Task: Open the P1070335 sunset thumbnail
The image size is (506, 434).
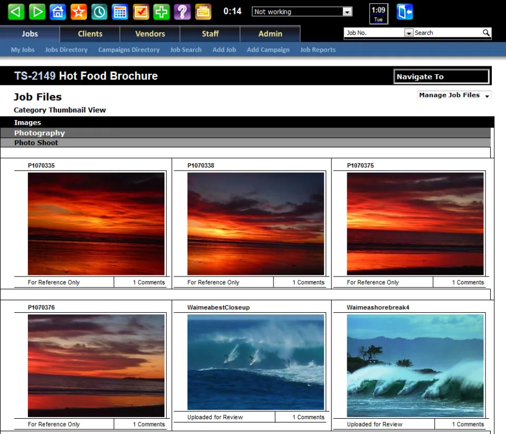Action: click(x=96, y=224)
